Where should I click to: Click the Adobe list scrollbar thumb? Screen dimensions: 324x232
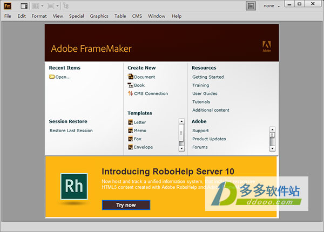point(272,135)
